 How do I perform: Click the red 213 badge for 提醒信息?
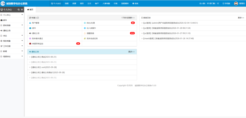coord(132,33)
